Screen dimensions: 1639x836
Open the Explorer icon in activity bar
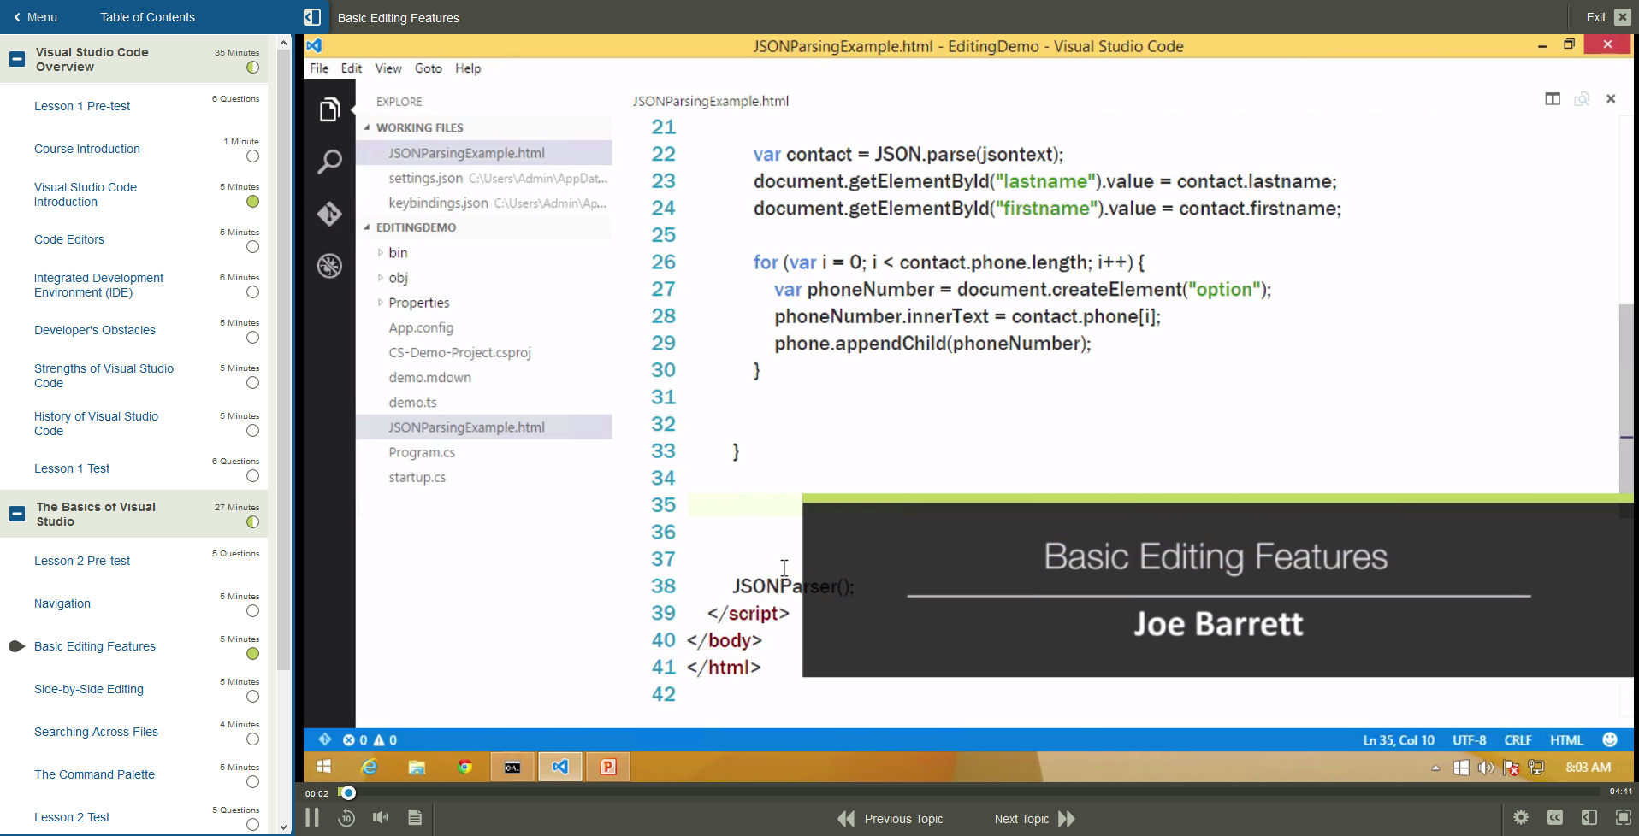329,110
